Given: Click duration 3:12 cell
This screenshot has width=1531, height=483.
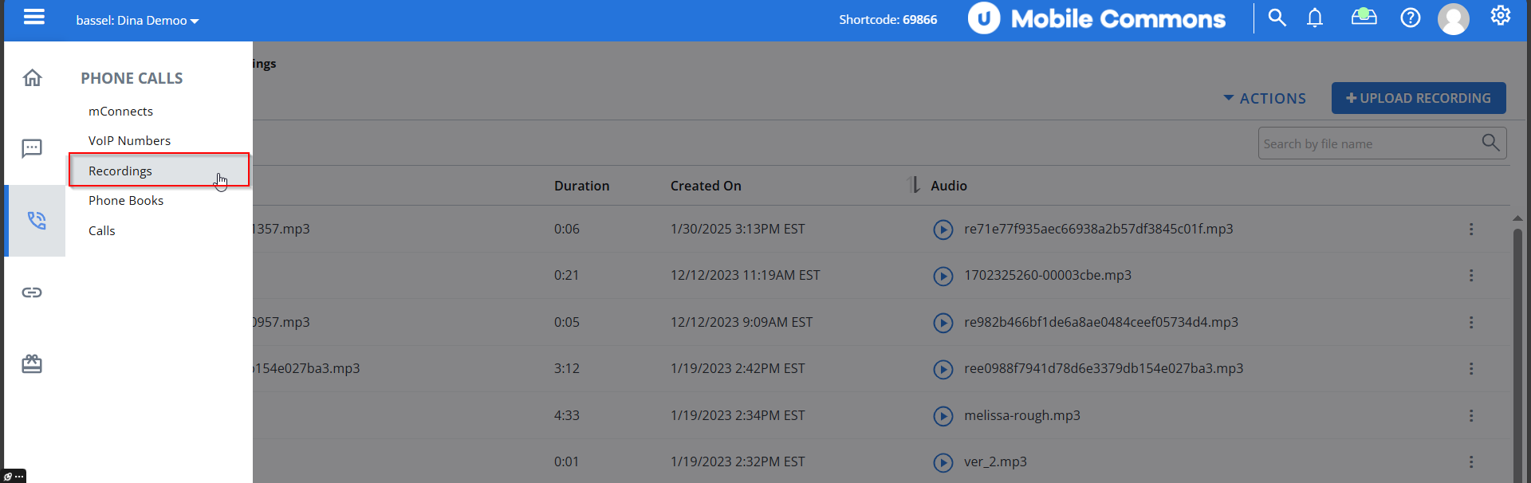Looking at the screenshot, I should 567,369.
